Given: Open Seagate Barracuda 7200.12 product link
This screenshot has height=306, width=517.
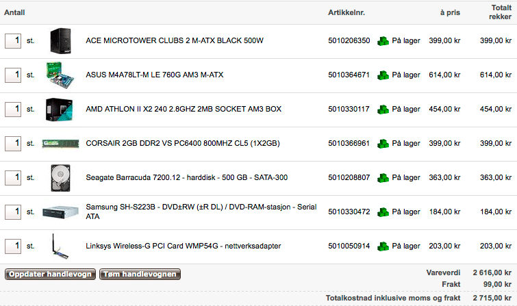Looking at the screenshot, I should point(187,177).
